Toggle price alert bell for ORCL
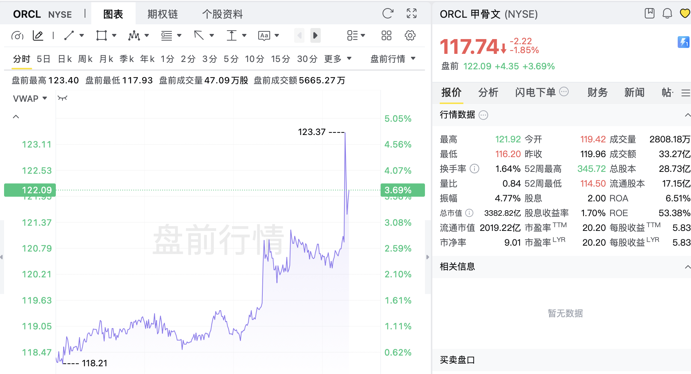The width and height of the screenshot is (691, 374). tap(667, 14)
